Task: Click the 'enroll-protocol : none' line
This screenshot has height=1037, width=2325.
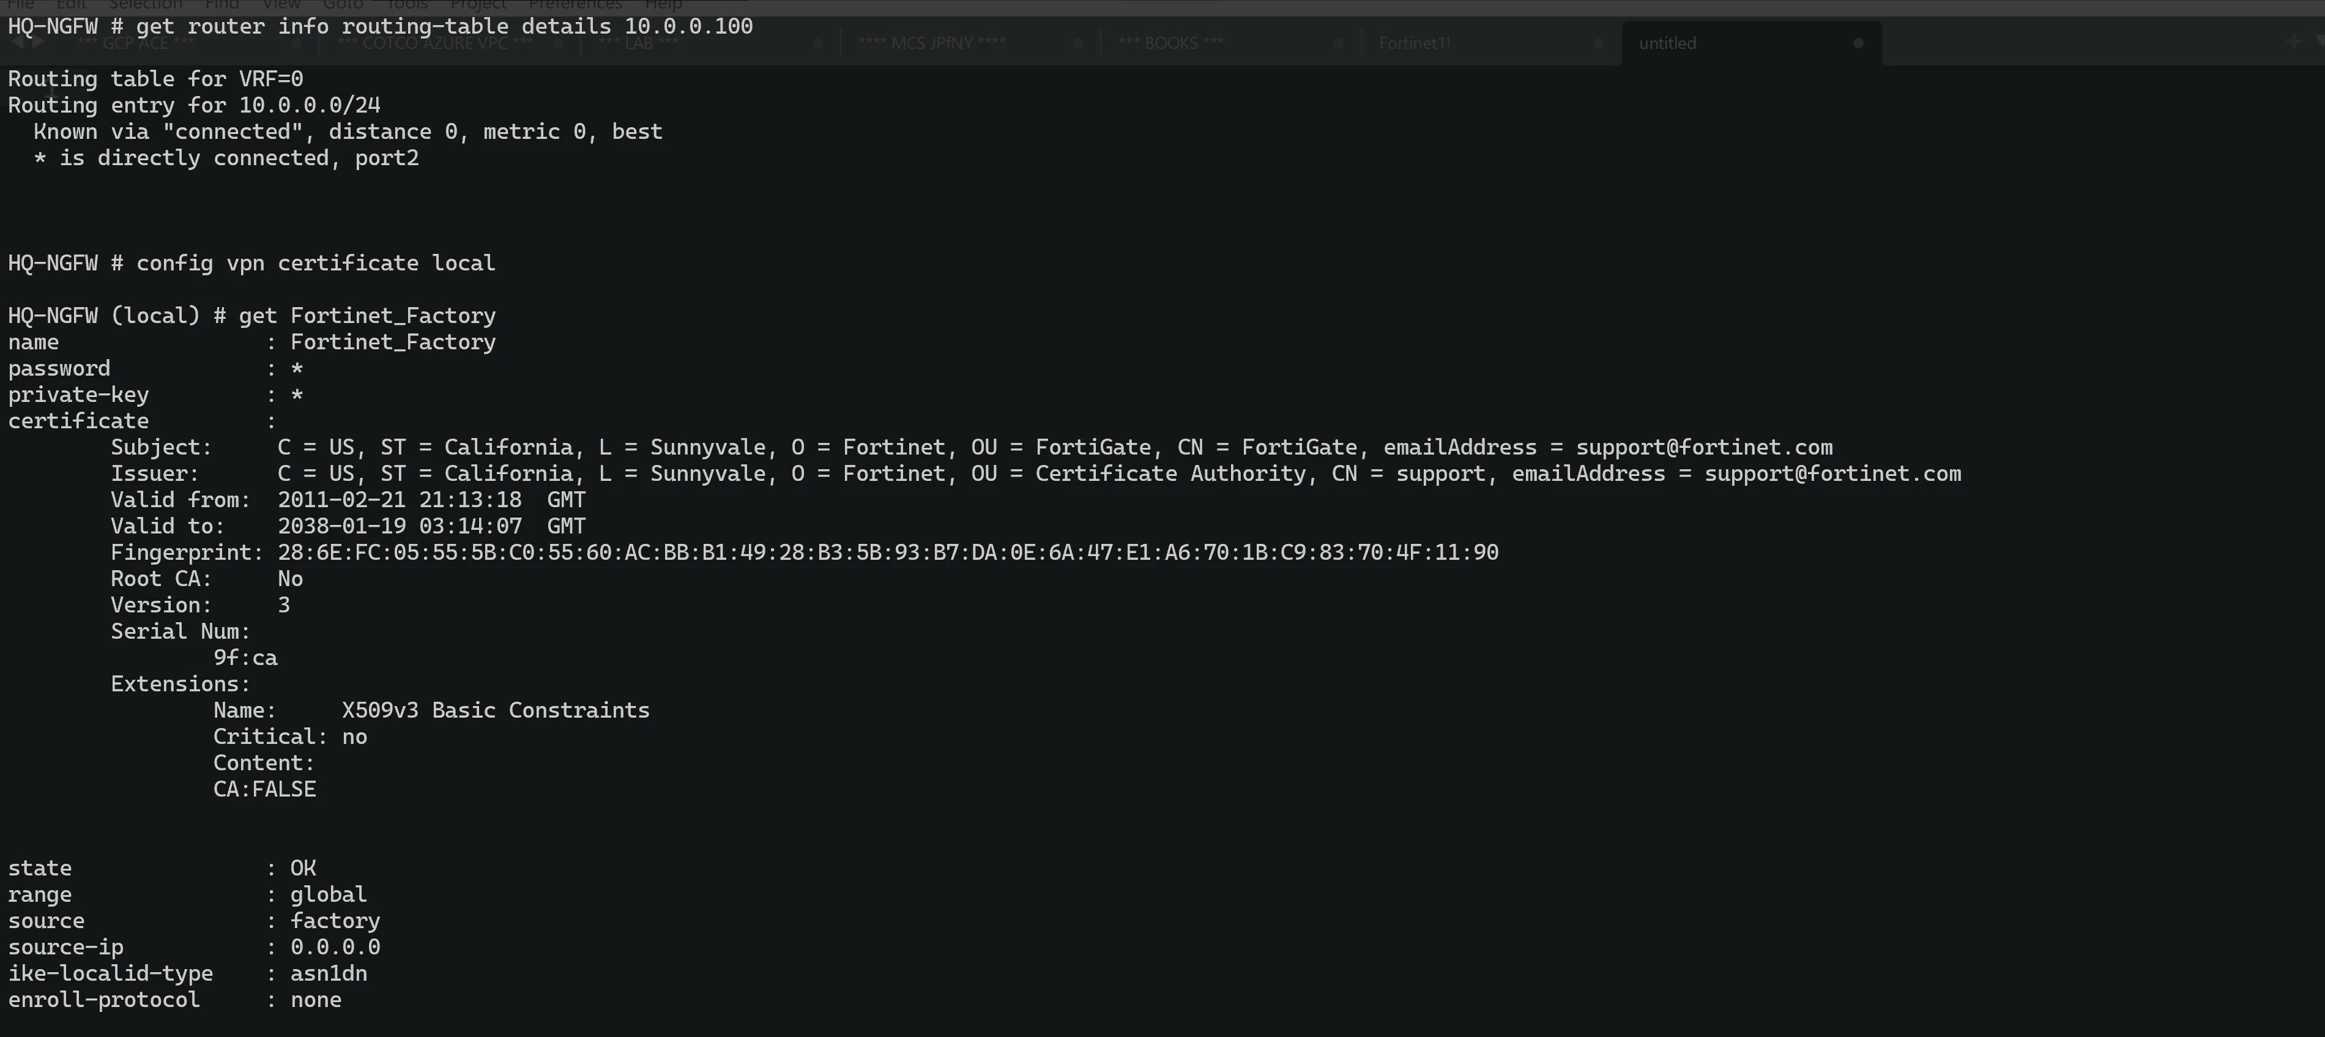Action: (174, 999)
